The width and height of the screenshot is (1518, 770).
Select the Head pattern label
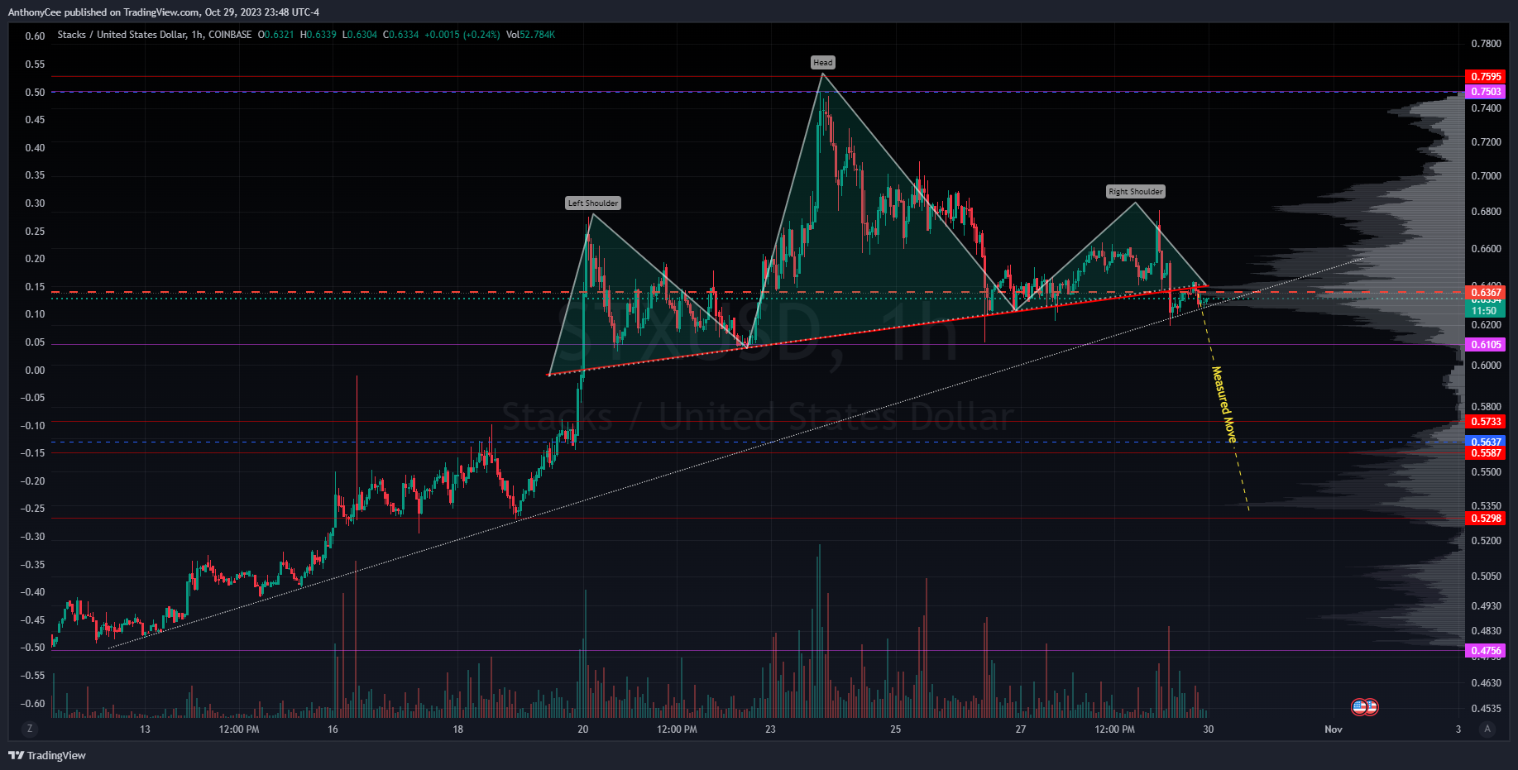823,62
